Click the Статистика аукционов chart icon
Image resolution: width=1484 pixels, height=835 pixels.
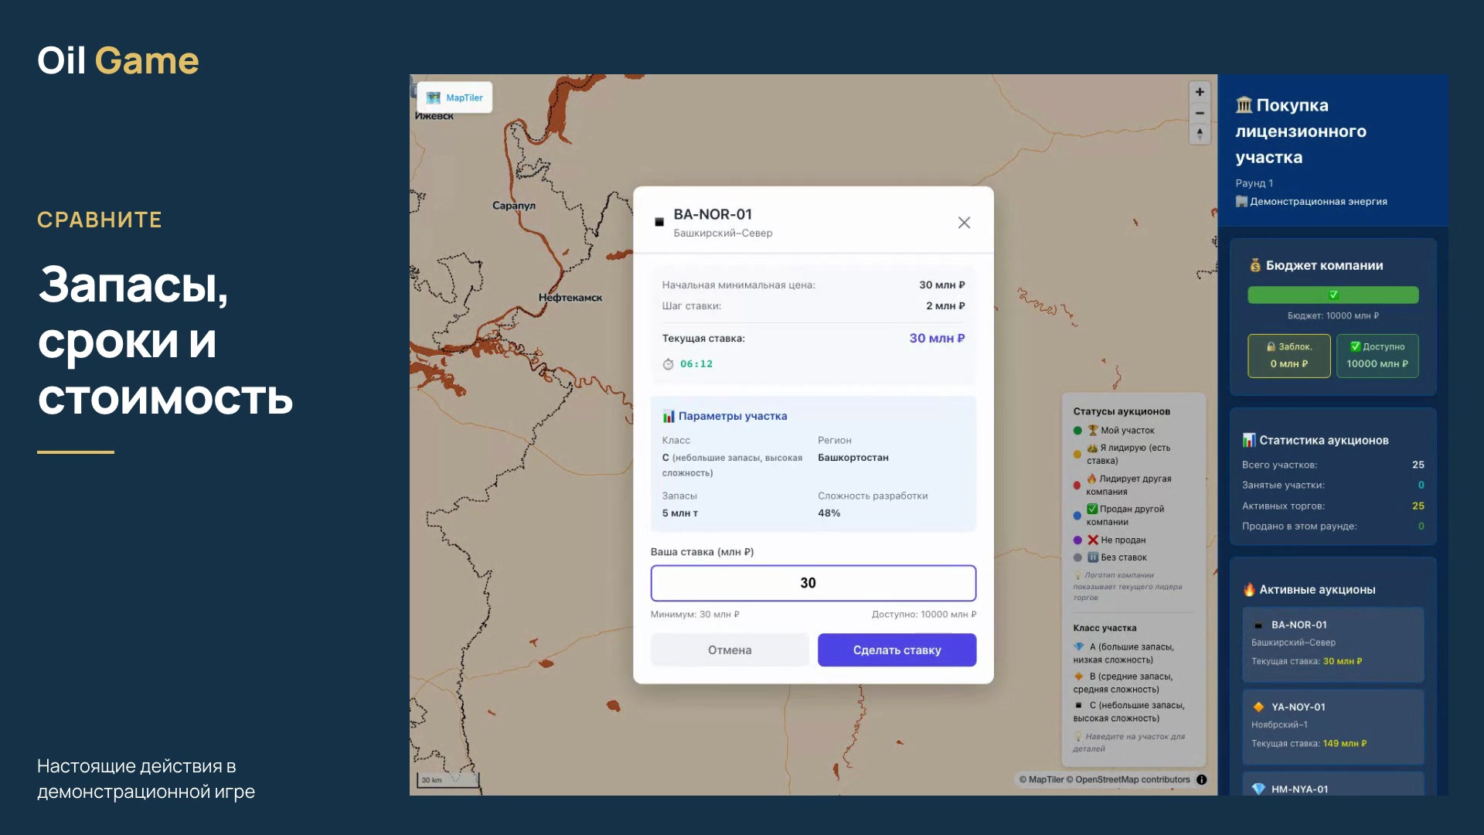1249,440
